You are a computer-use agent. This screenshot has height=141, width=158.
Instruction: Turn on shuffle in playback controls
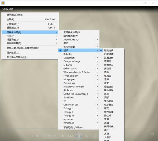pyautogui.click(x=49, y=136)
